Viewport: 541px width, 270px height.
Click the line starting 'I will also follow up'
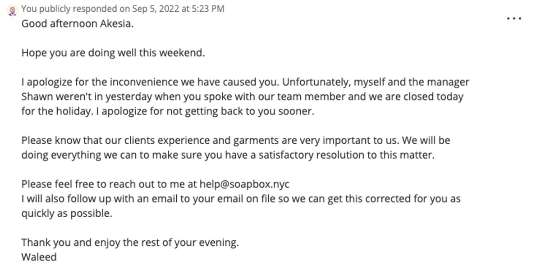click(x=241, y=199)
